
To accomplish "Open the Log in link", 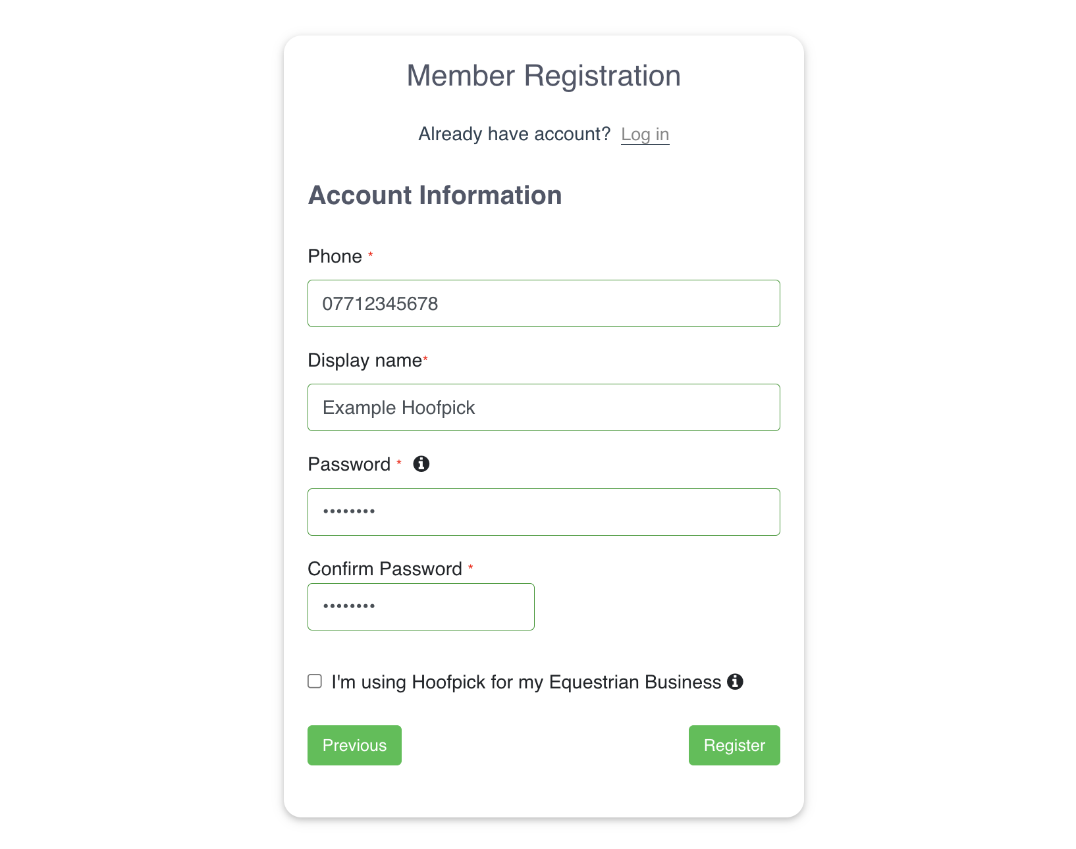I will (645, 134).
